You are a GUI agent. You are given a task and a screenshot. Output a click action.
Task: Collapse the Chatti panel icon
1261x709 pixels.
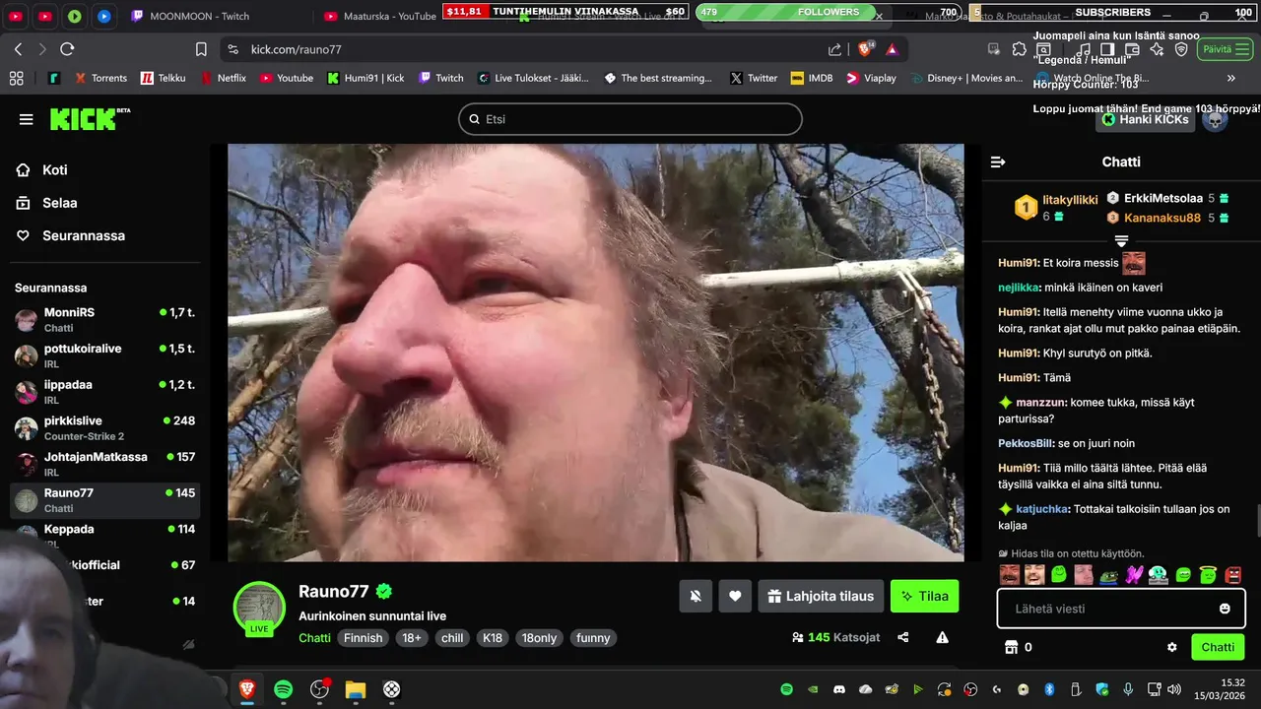[998, 161]
